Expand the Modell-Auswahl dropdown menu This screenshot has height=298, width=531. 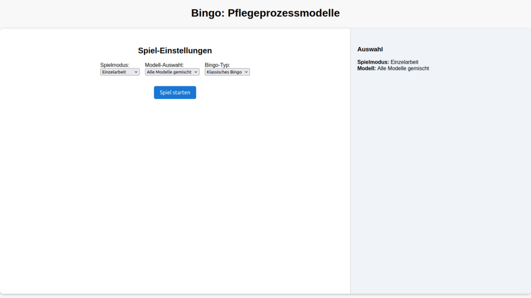pos(172,72)
